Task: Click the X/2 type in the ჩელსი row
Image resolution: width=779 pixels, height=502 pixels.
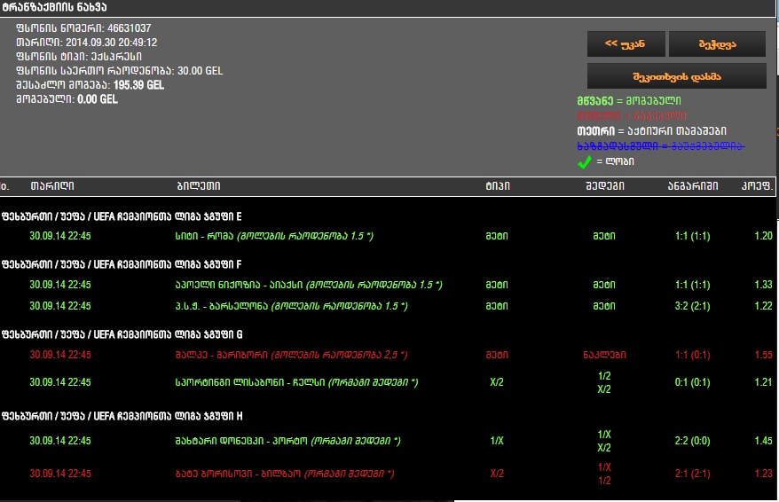Action: (x=497, y=382)
